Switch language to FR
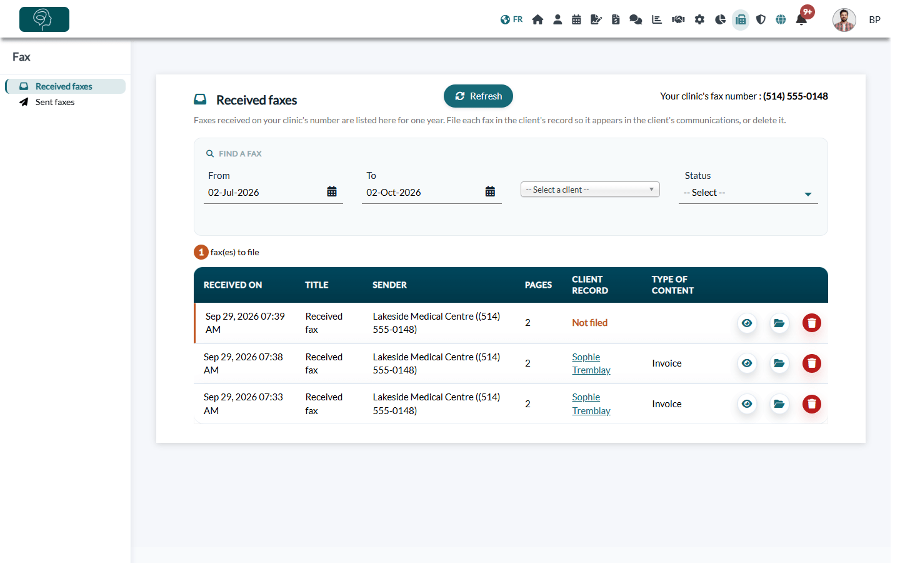Viewport: 900px width, 563px height. coord(511,19)
